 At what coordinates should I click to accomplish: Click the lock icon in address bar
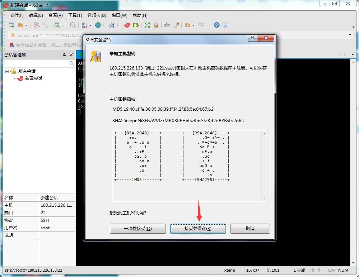(x=13, y=35)
